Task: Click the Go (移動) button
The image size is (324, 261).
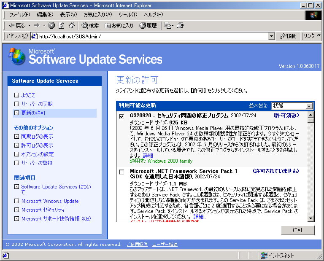Action: coord(288,36)
